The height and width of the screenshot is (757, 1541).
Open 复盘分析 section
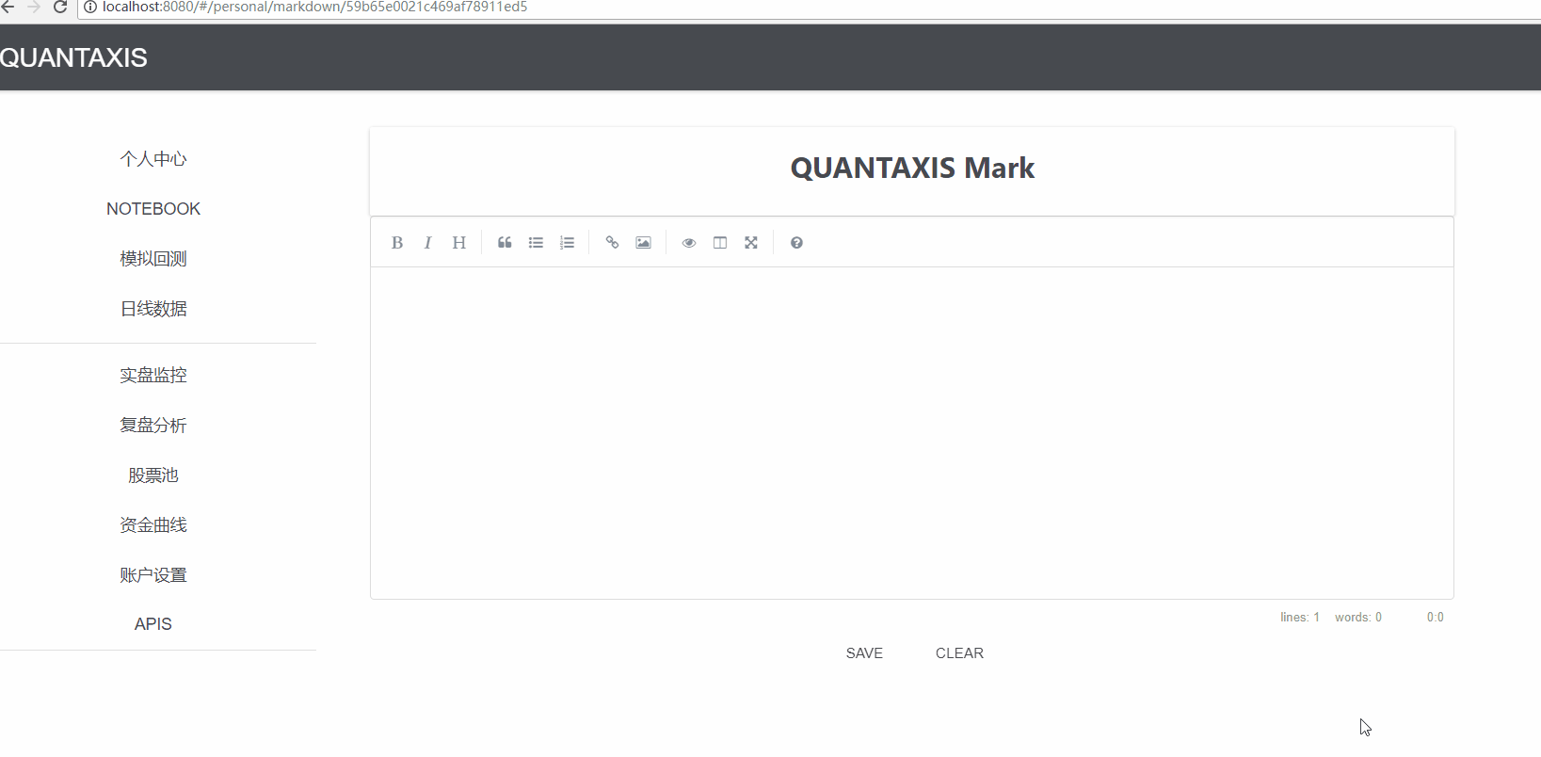point(153,426)
